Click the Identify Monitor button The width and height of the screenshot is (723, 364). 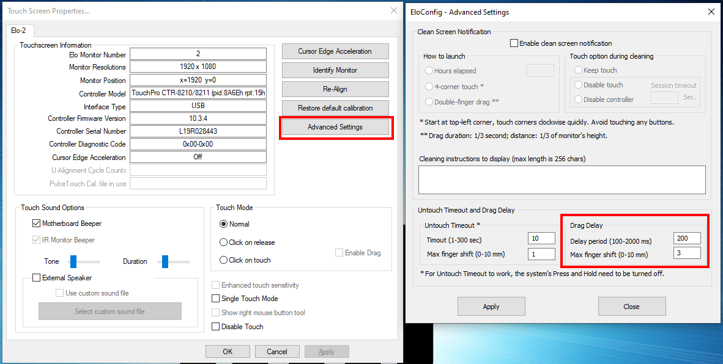click(335, 70)
